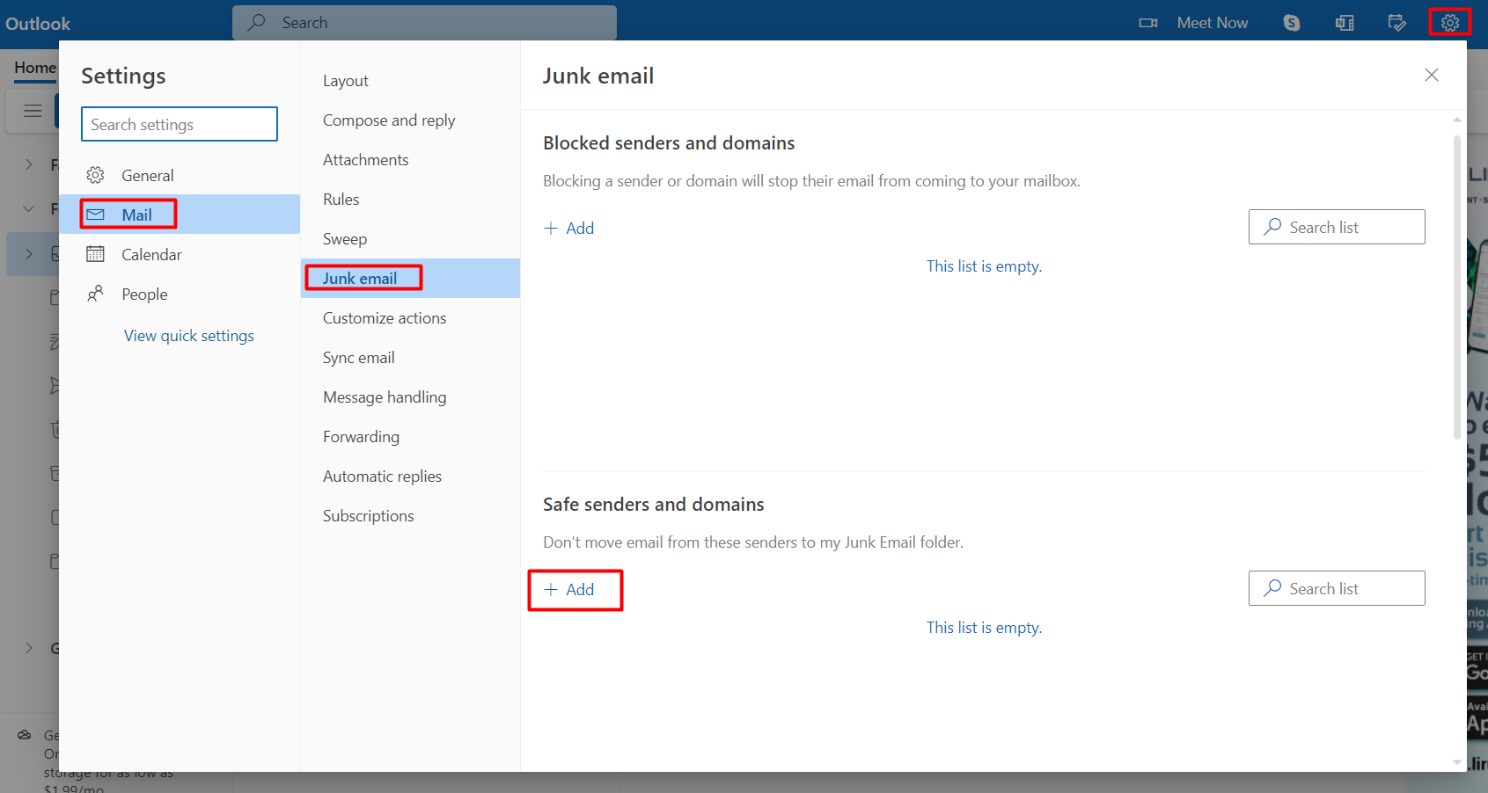Viewport: 1488px width, 793px height.
Task: Open Compose and reply settings
Action: click(410, 120)
